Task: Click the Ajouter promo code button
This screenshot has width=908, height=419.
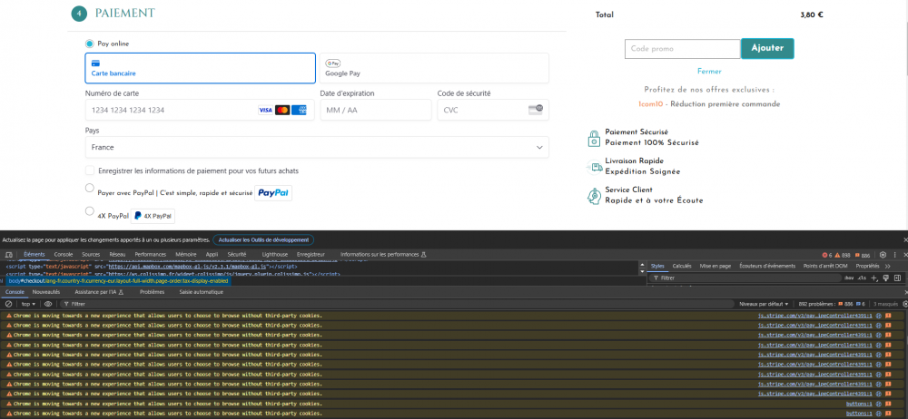Action: [x=767, y=48]
